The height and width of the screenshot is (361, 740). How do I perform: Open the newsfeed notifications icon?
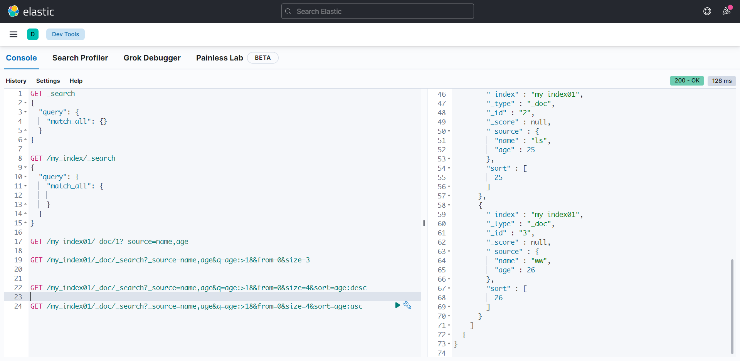coord(727,11)
